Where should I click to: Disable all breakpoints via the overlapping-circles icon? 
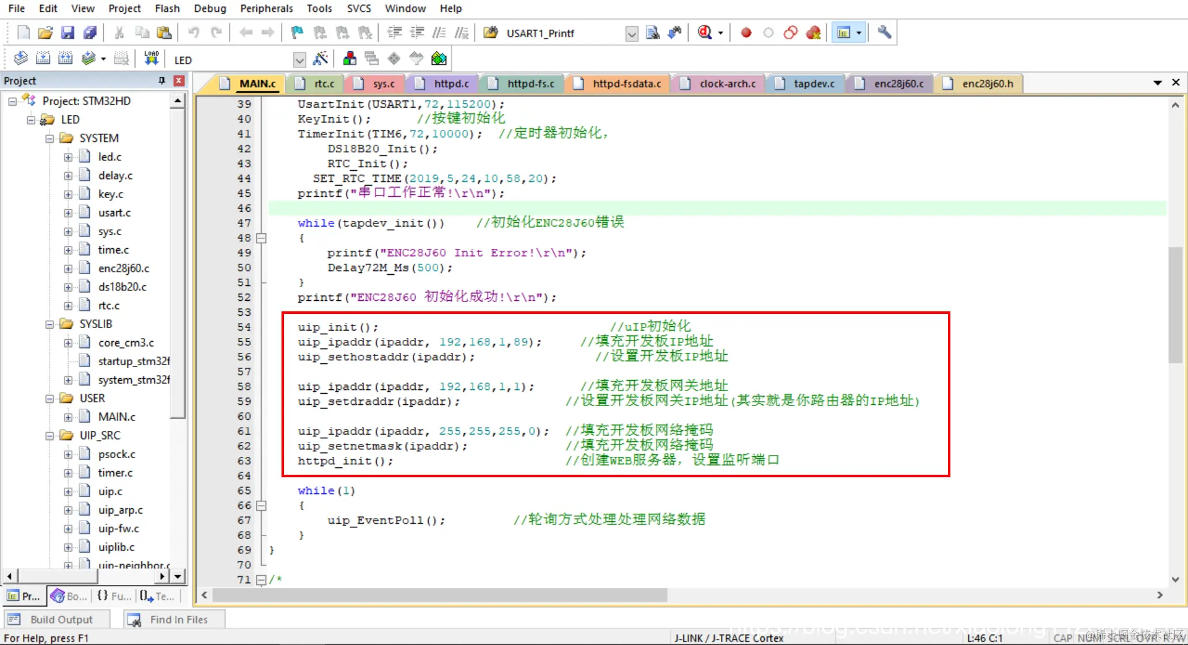point(791,32)
